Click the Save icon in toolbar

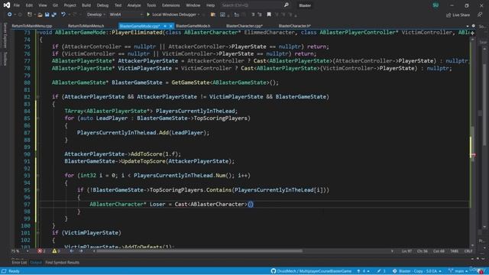(47, 15)
